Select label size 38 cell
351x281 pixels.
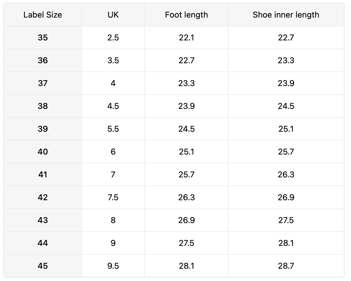coord(43,106)
